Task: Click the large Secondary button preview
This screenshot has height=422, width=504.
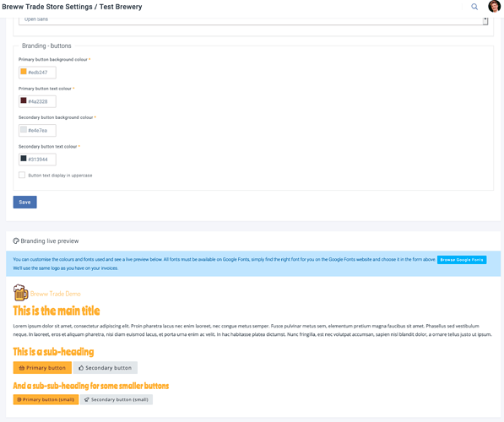Action: pyautogui.click(x=106, y=368)
